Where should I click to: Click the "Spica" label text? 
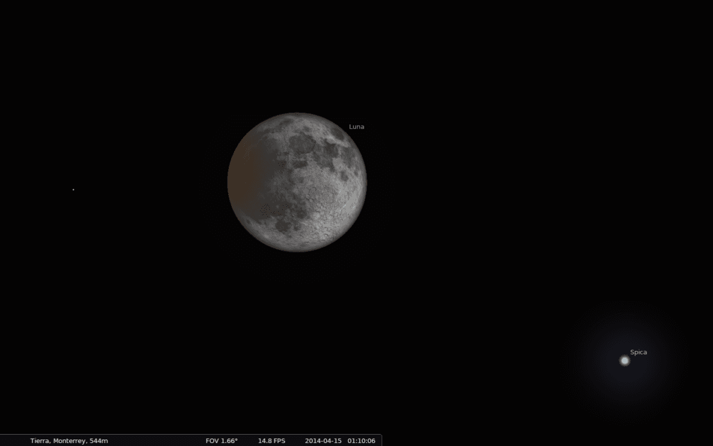tap(640, 352)
